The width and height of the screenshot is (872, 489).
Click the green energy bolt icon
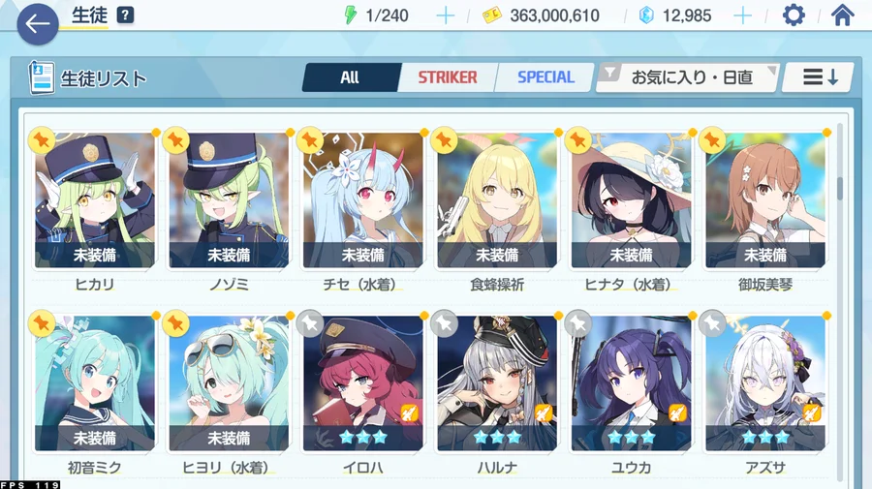[351, 15]
